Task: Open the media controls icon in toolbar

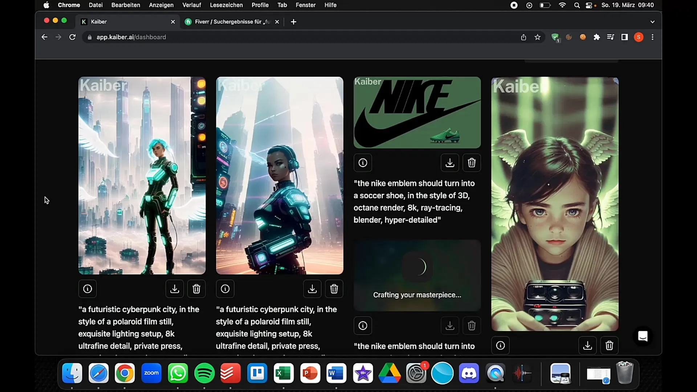Action: point(611,37)
